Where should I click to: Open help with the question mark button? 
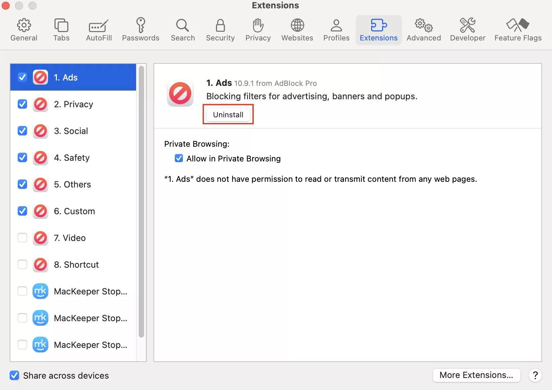click(535, 375)
